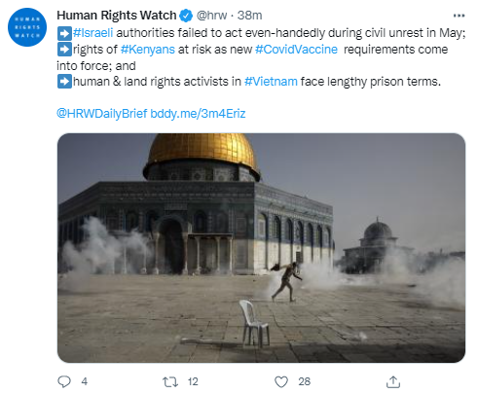478x394 pixels.
Task: Open the 38m timestamp permalink
Action: click(x=249, y=16)
